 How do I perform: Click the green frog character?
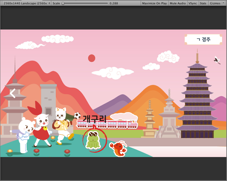pyautogui.click(x=93, y=140)
